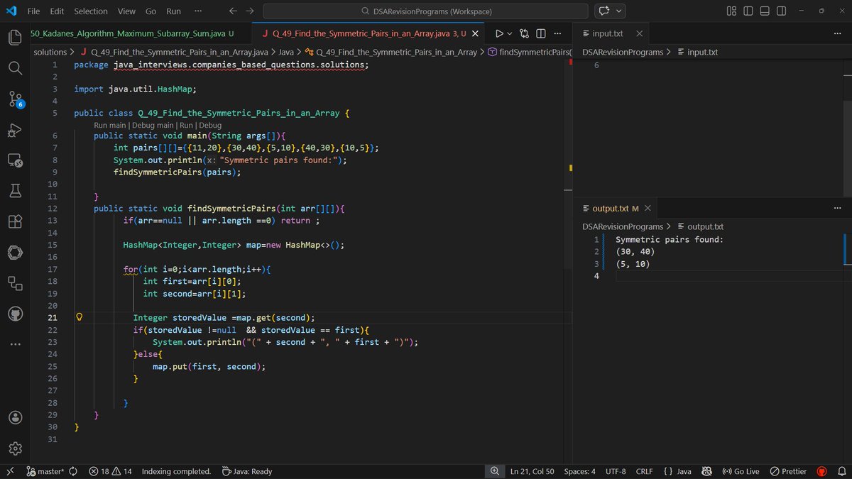Click the lightbulb code action on line 21

coord(80,317)
